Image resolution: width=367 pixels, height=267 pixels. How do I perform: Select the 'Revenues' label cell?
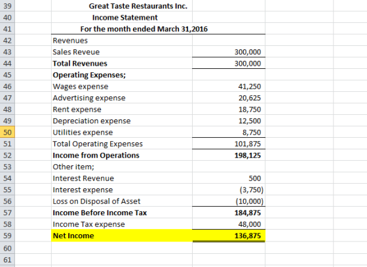[122, 40]
